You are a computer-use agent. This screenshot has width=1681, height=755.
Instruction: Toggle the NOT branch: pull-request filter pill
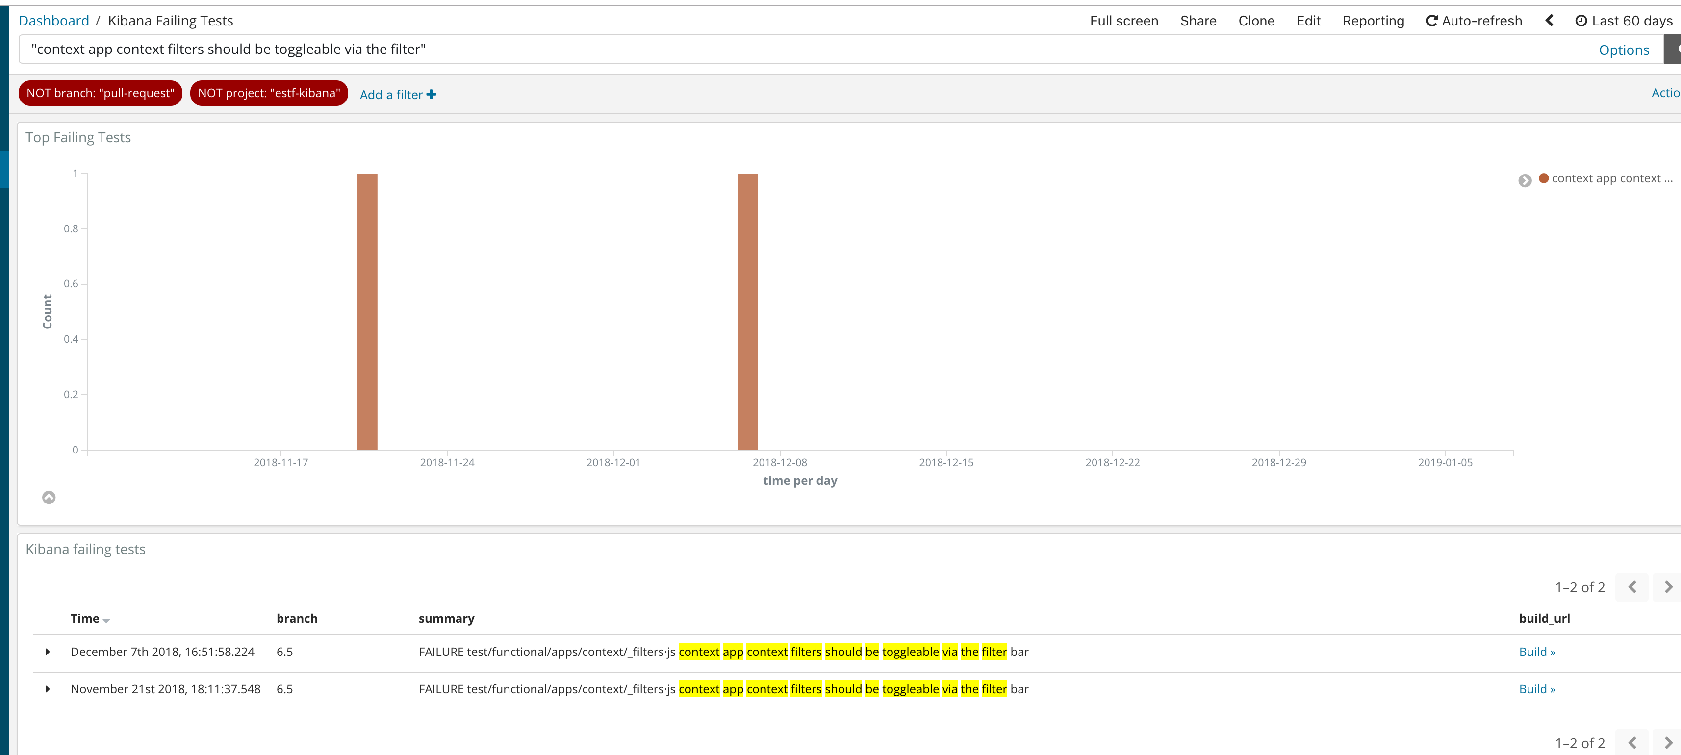click(x=100, y=93)
